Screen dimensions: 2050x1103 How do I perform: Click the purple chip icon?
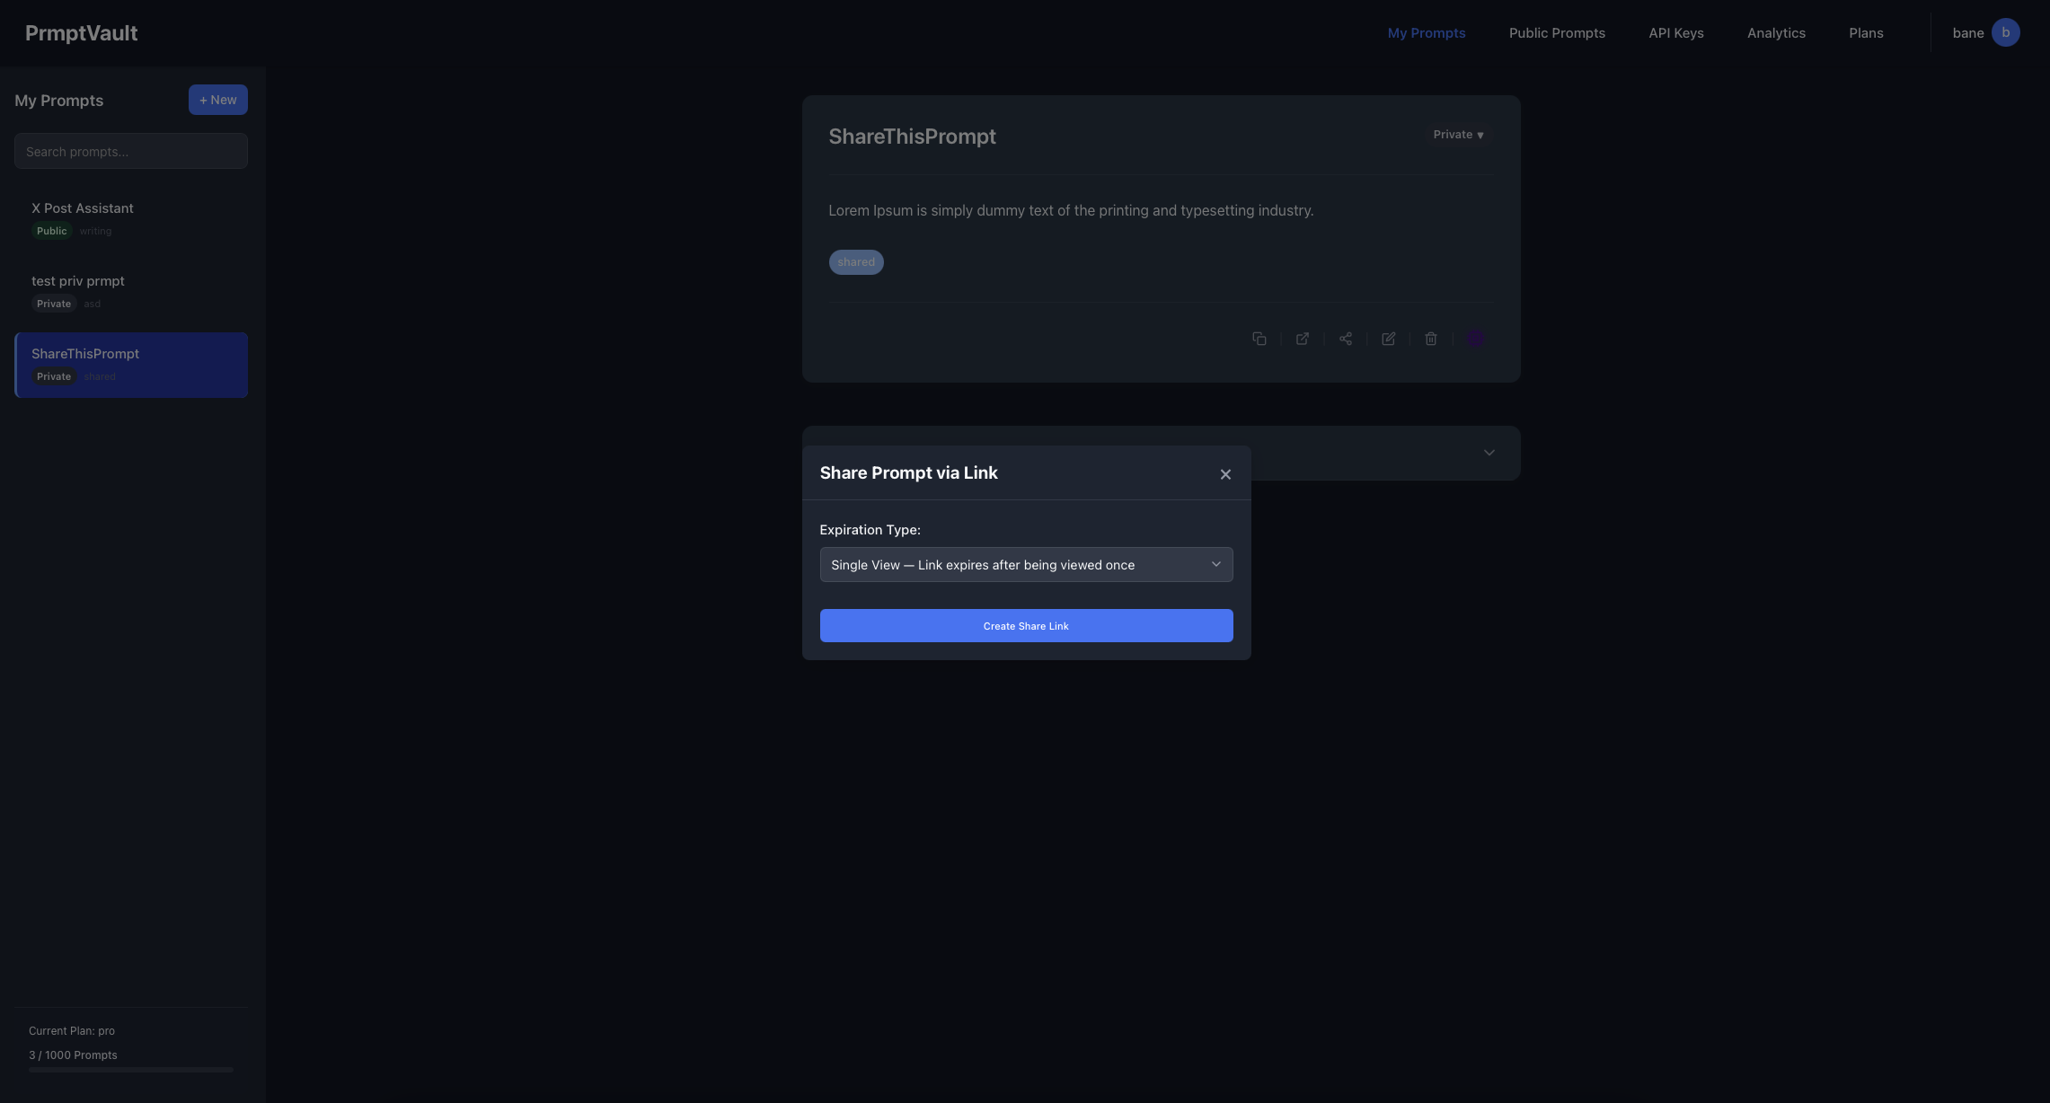[x=1475, y=339]
